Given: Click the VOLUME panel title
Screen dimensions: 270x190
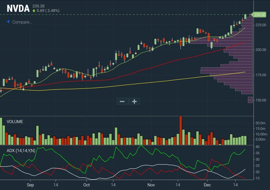Looking at the screenshot, I should (x=15, y=122).
